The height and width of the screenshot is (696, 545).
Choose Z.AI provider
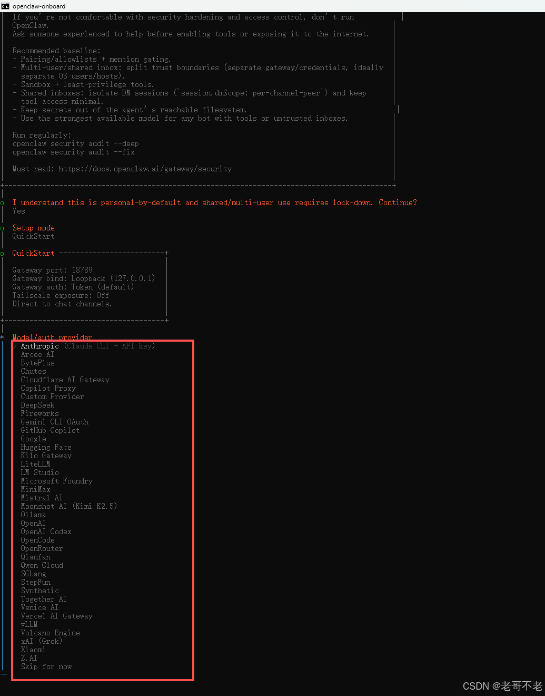[29, 658]
